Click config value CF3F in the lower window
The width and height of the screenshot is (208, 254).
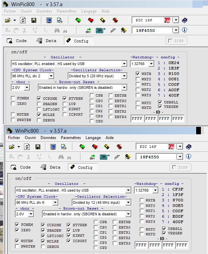coord(178,189)
